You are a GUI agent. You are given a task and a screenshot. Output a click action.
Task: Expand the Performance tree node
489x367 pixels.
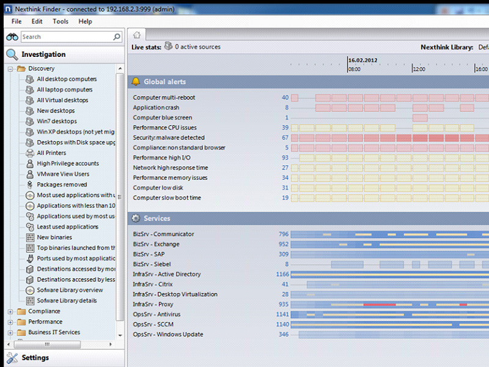[x=10, y=322]
